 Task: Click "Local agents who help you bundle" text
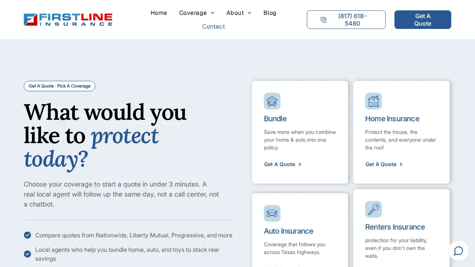(x=127, y=254)
